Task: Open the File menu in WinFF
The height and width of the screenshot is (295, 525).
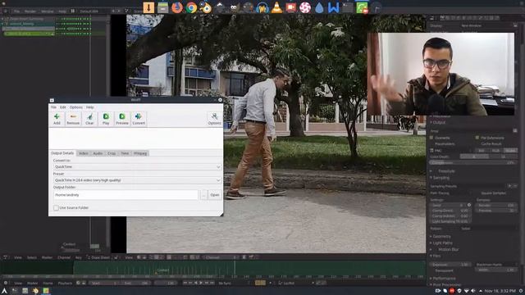Action: click(x=53, y=107)
